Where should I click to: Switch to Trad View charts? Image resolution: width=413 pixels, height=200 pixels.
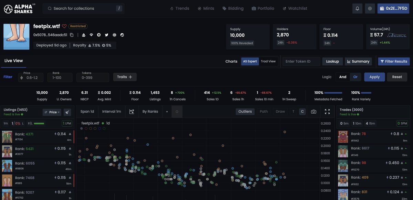click(x=268, y=61)
